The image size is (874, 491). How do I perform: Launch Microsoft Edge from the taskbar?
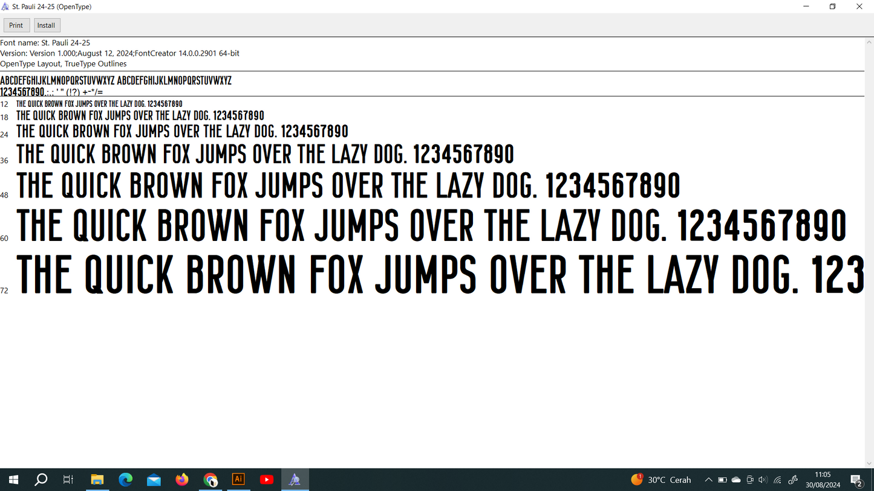(126, 480)
